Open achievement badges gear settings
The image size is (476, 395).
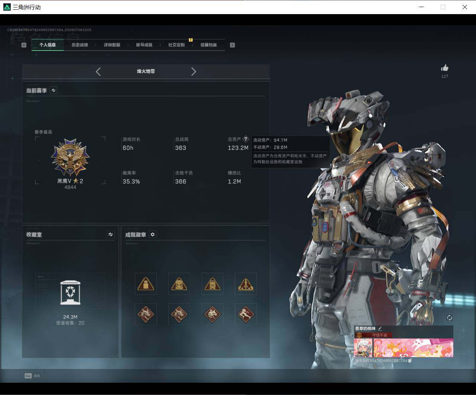coord(152,234)
